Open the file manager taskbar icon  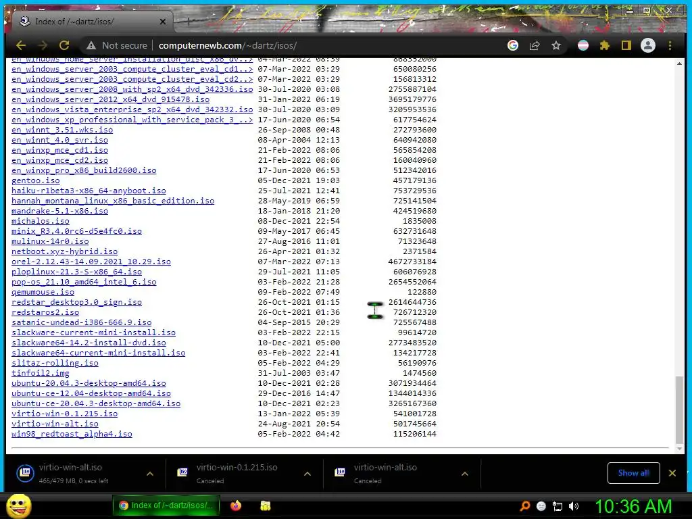click(x=265, y=505)
